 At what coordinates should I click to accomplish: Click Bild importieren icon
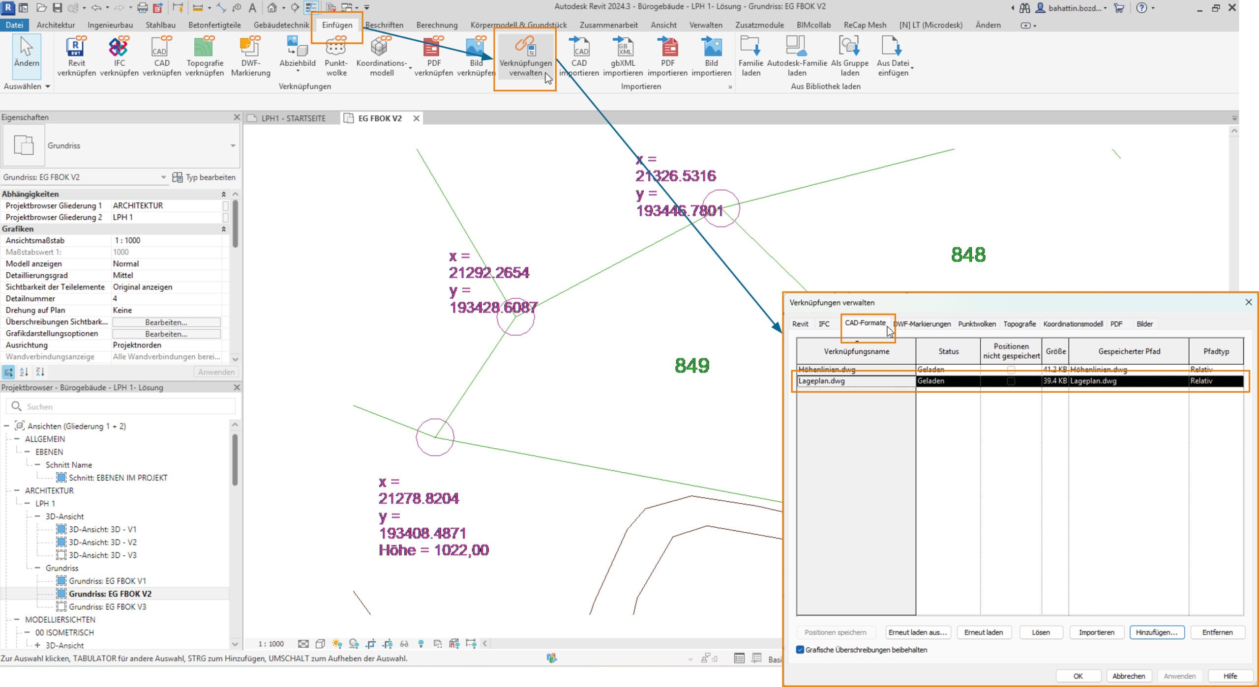click(x=711, y=47)
